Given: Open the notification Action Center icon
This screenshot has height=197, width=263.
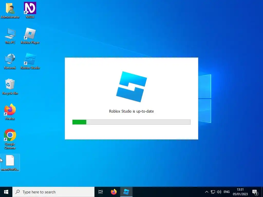Looking at the screenshot, I should [x=255, y=192].
